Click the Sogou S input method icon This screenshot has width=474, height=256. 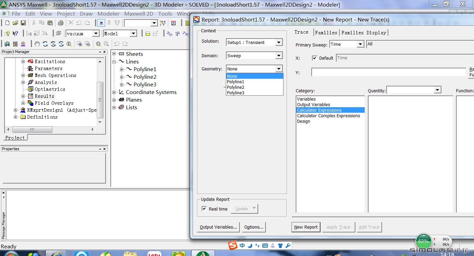click(233, 245)
